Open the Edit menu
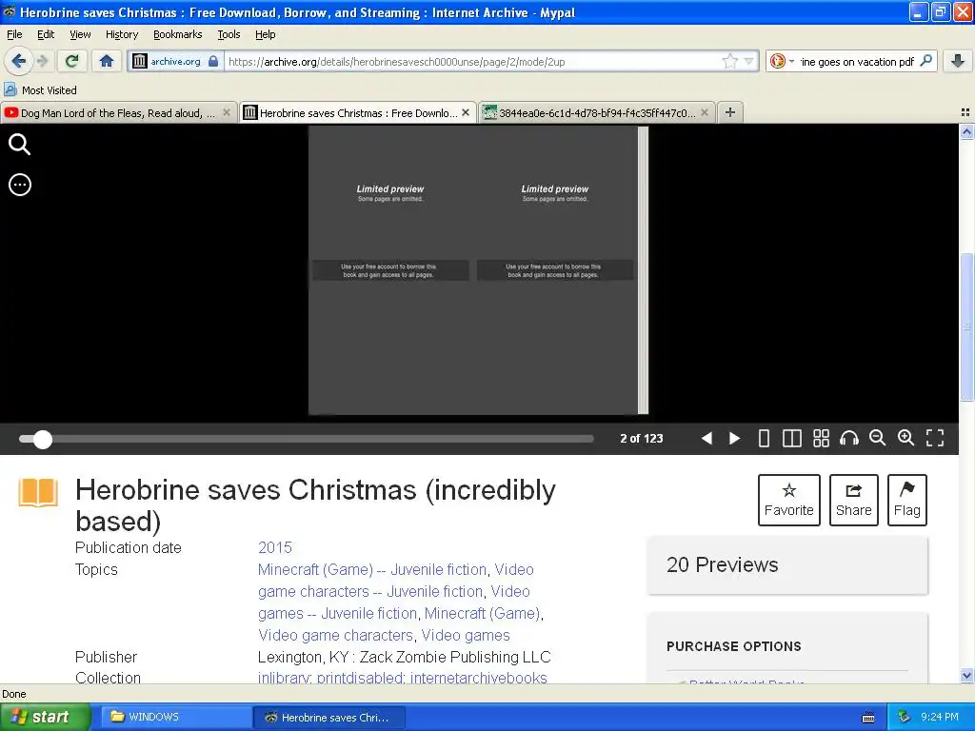Image resolution: width=975 pixels, height=731 pixels. pyautogui.click(x=46, y=34)
